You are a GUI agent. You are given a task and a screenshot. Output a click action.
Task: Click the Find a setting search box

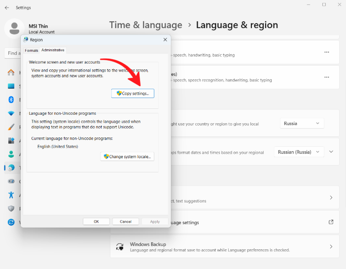pos(13,53)
